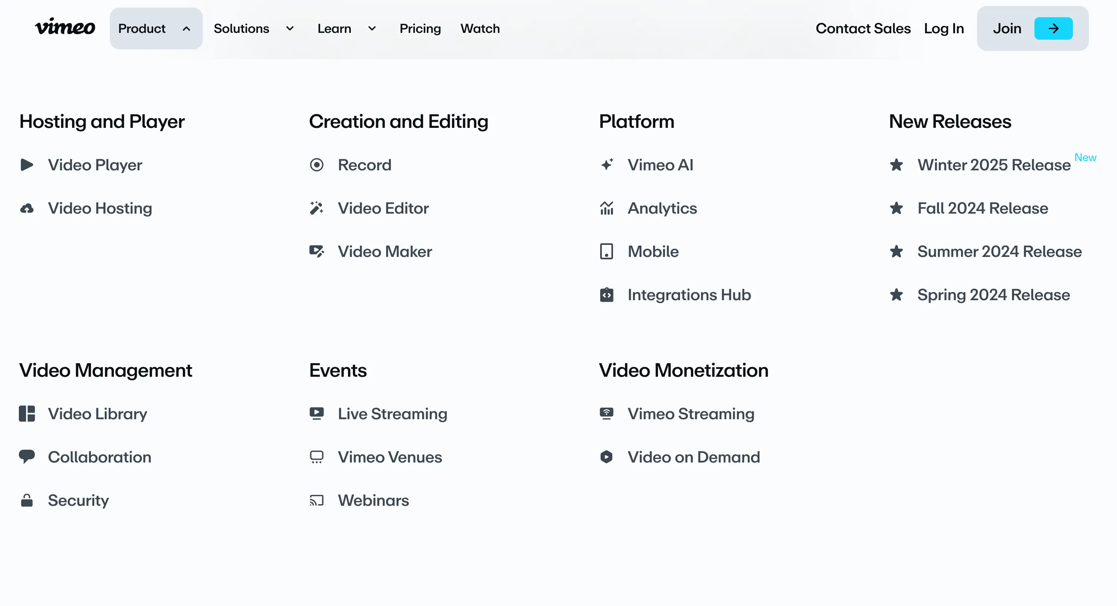The image size is (1117, 606).
Task: Click Log In
Action: 943,28
